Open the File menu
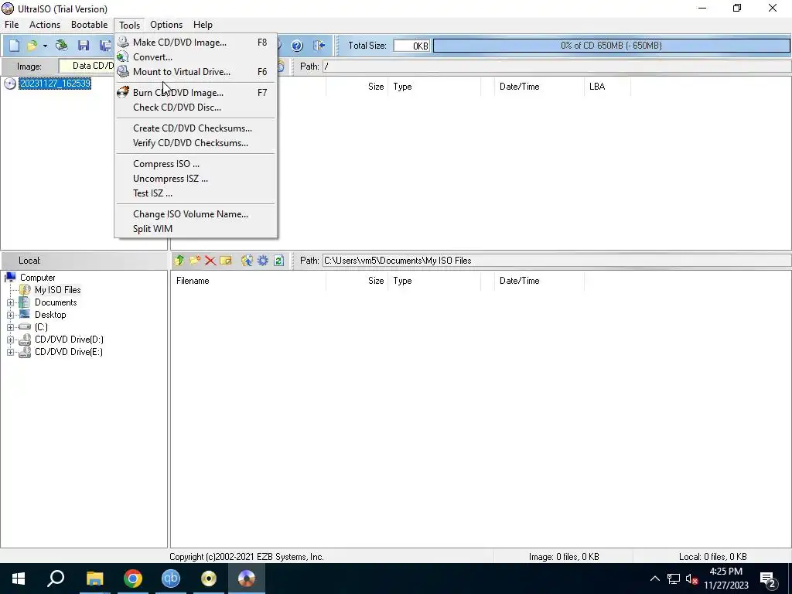Viewport: 792px width, 594px height. (x=12, y=25)
